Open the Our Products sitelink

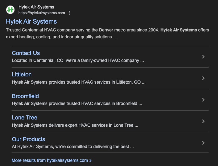pos(29,139)
